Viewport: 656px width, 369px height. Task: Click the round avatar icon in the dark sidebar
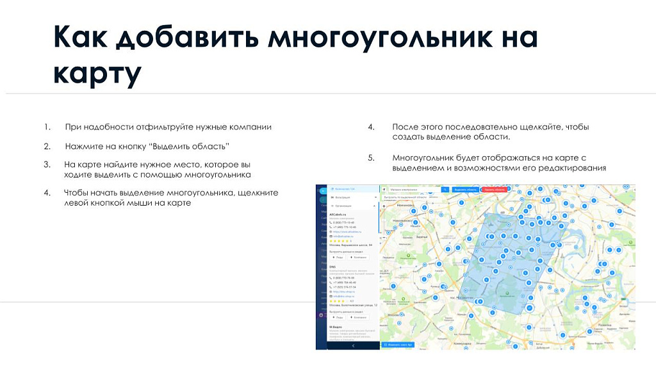click(x=320, y=314)
